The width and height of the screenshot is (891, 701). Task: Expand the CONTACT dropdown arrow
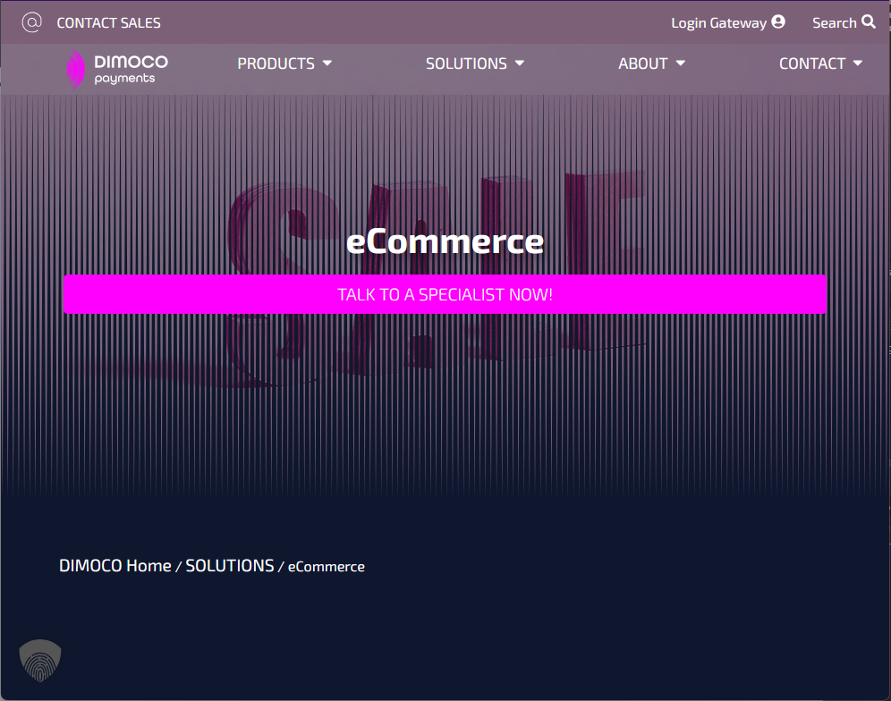tap(858, 63)
